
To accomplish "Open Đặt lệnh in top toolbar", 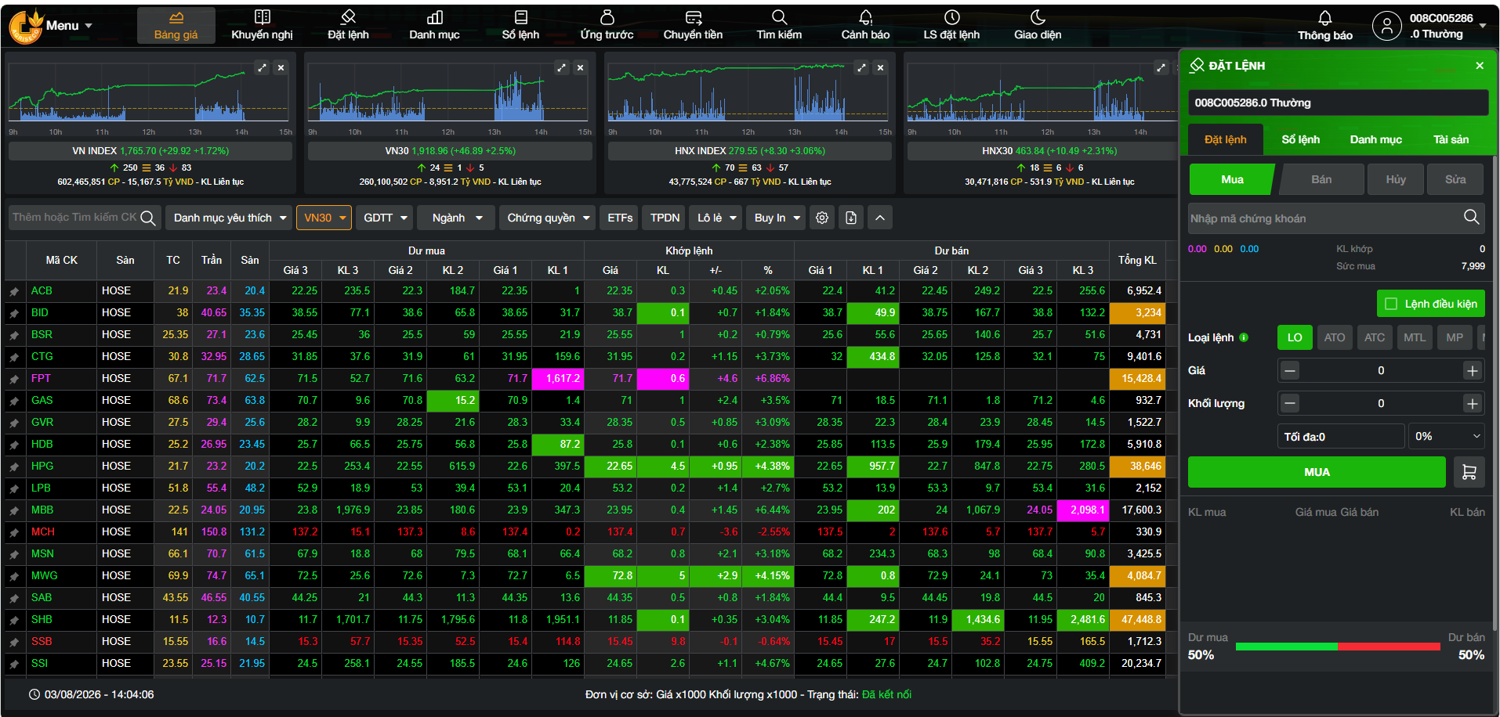I will point(348,25).
